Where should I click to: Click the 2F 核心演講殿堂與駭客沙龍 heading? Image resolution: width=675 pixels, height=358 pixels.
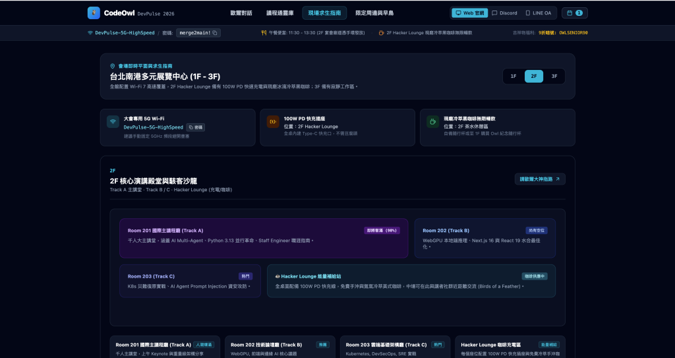154,181
